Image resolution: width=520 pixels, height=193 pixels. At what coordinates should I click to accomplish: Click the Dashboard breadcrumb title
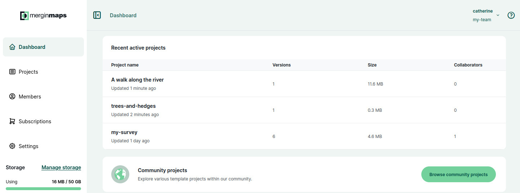tap(123, 15)
